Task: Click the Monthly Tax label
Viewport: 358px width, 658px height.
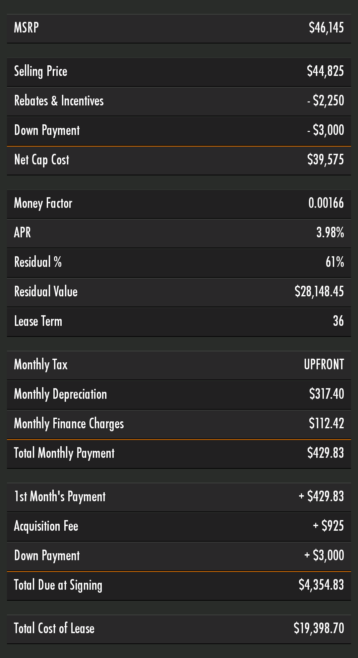Action: (41, 365)
